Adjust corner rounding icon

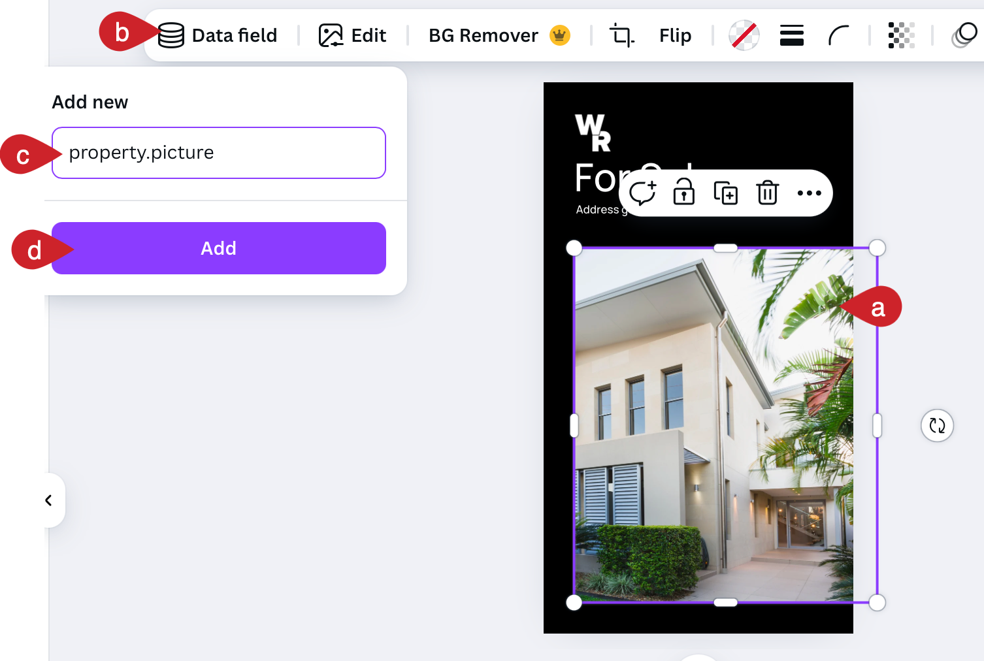[x=839, y=35]
